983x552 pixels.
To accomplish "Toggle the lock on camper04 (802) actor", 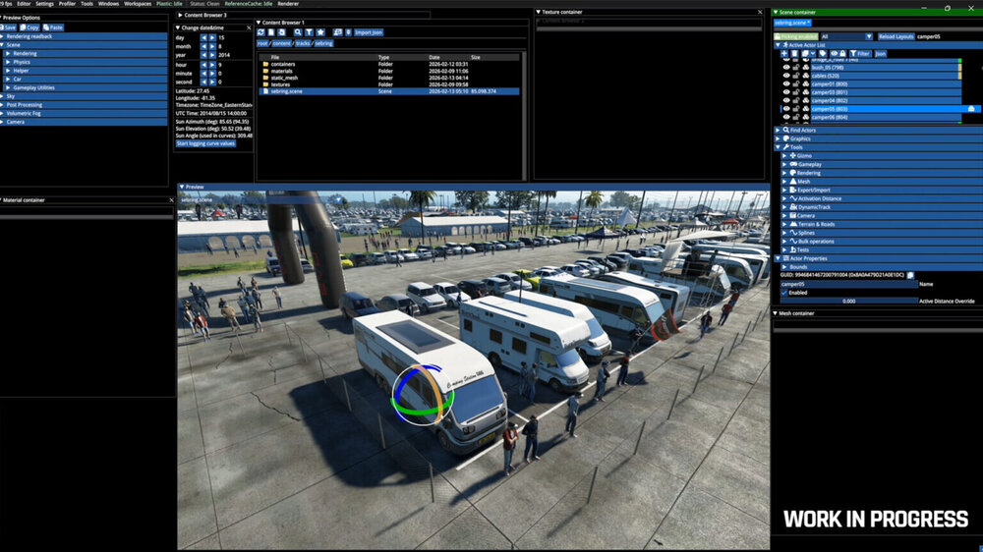I will [x=795, y=100].
